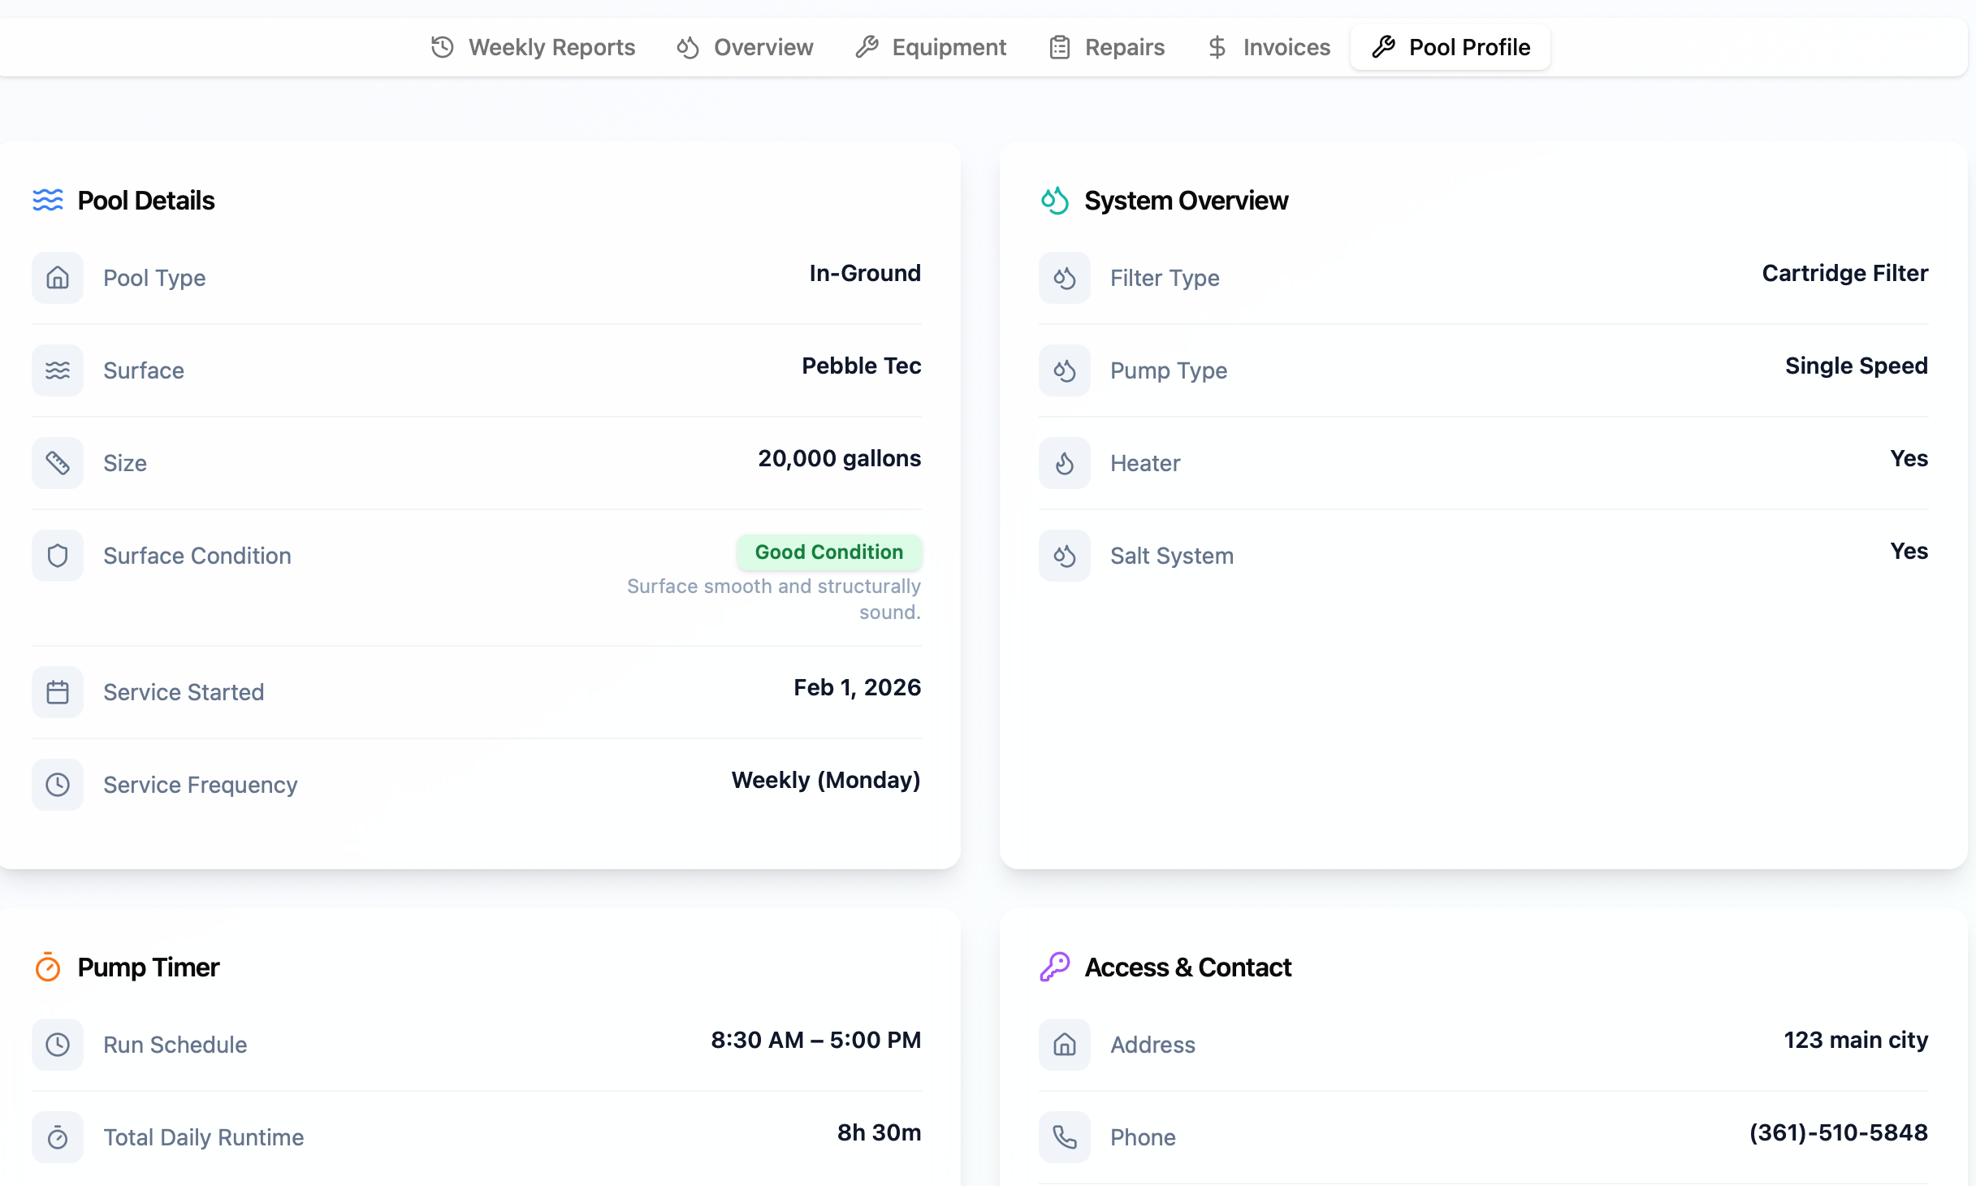Click the calendar icon beside Service Started
The image size is (1976, 1186).
pyautogui.click(x=58, y=692)
